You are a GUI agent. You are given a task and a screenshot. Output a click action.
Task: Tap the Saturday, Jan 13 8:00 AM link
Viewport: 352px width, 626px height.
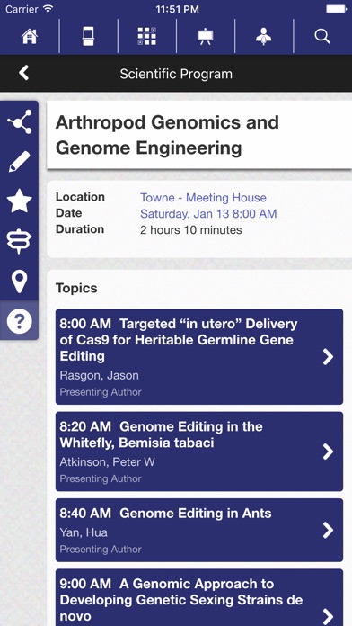click(208, 213)
